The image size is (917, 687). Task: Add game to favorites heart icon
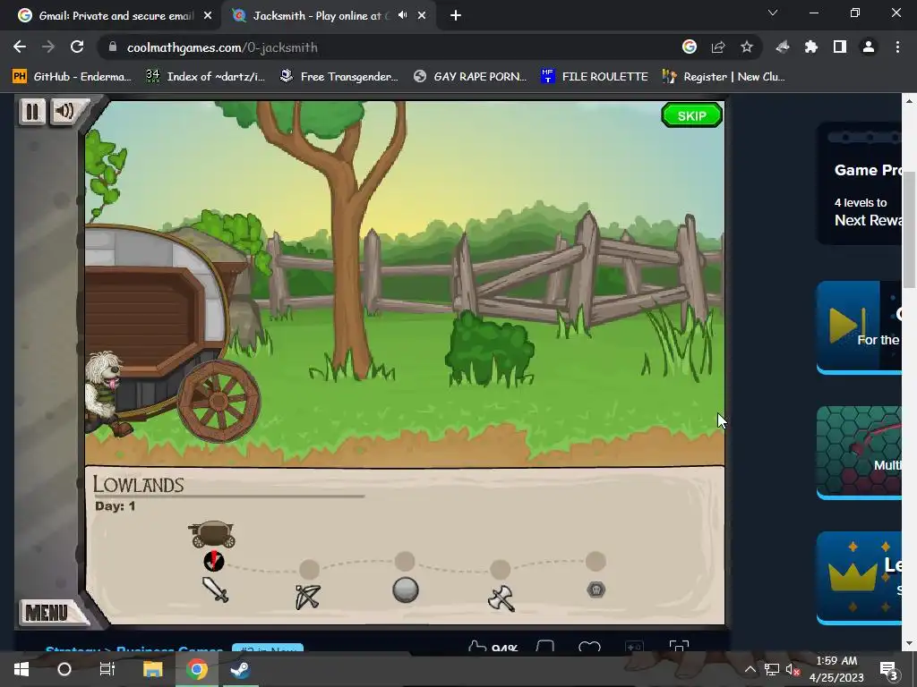(x=589, y=647)
